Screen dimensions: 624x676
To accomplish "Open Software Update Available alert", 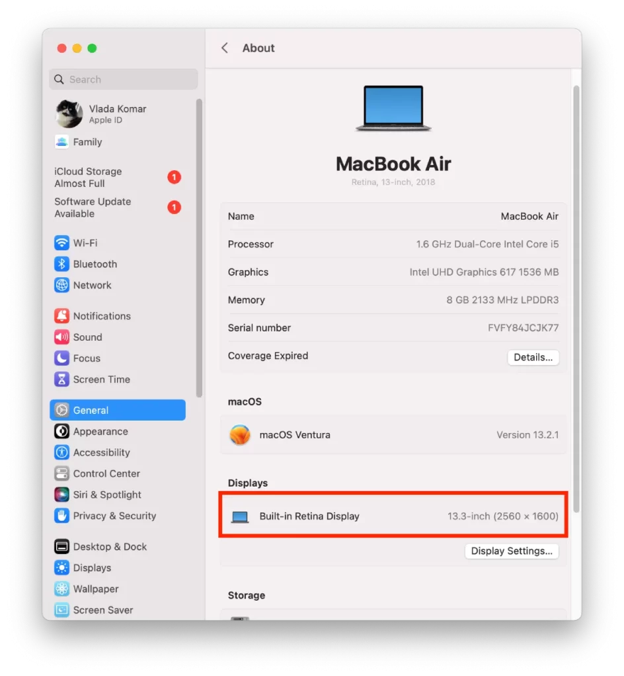I will (x=118, y=207).
